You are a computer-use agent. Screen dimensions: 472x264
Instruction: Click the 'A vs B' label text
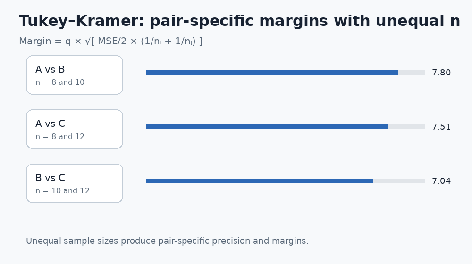point(50,69)
